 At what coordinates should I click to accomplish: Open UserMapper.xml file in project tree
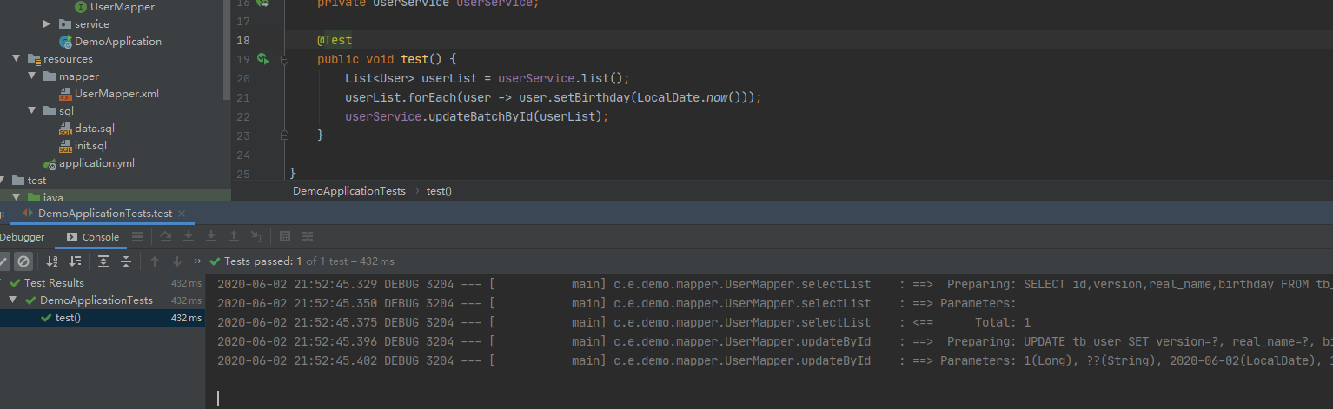coord(116,94)
